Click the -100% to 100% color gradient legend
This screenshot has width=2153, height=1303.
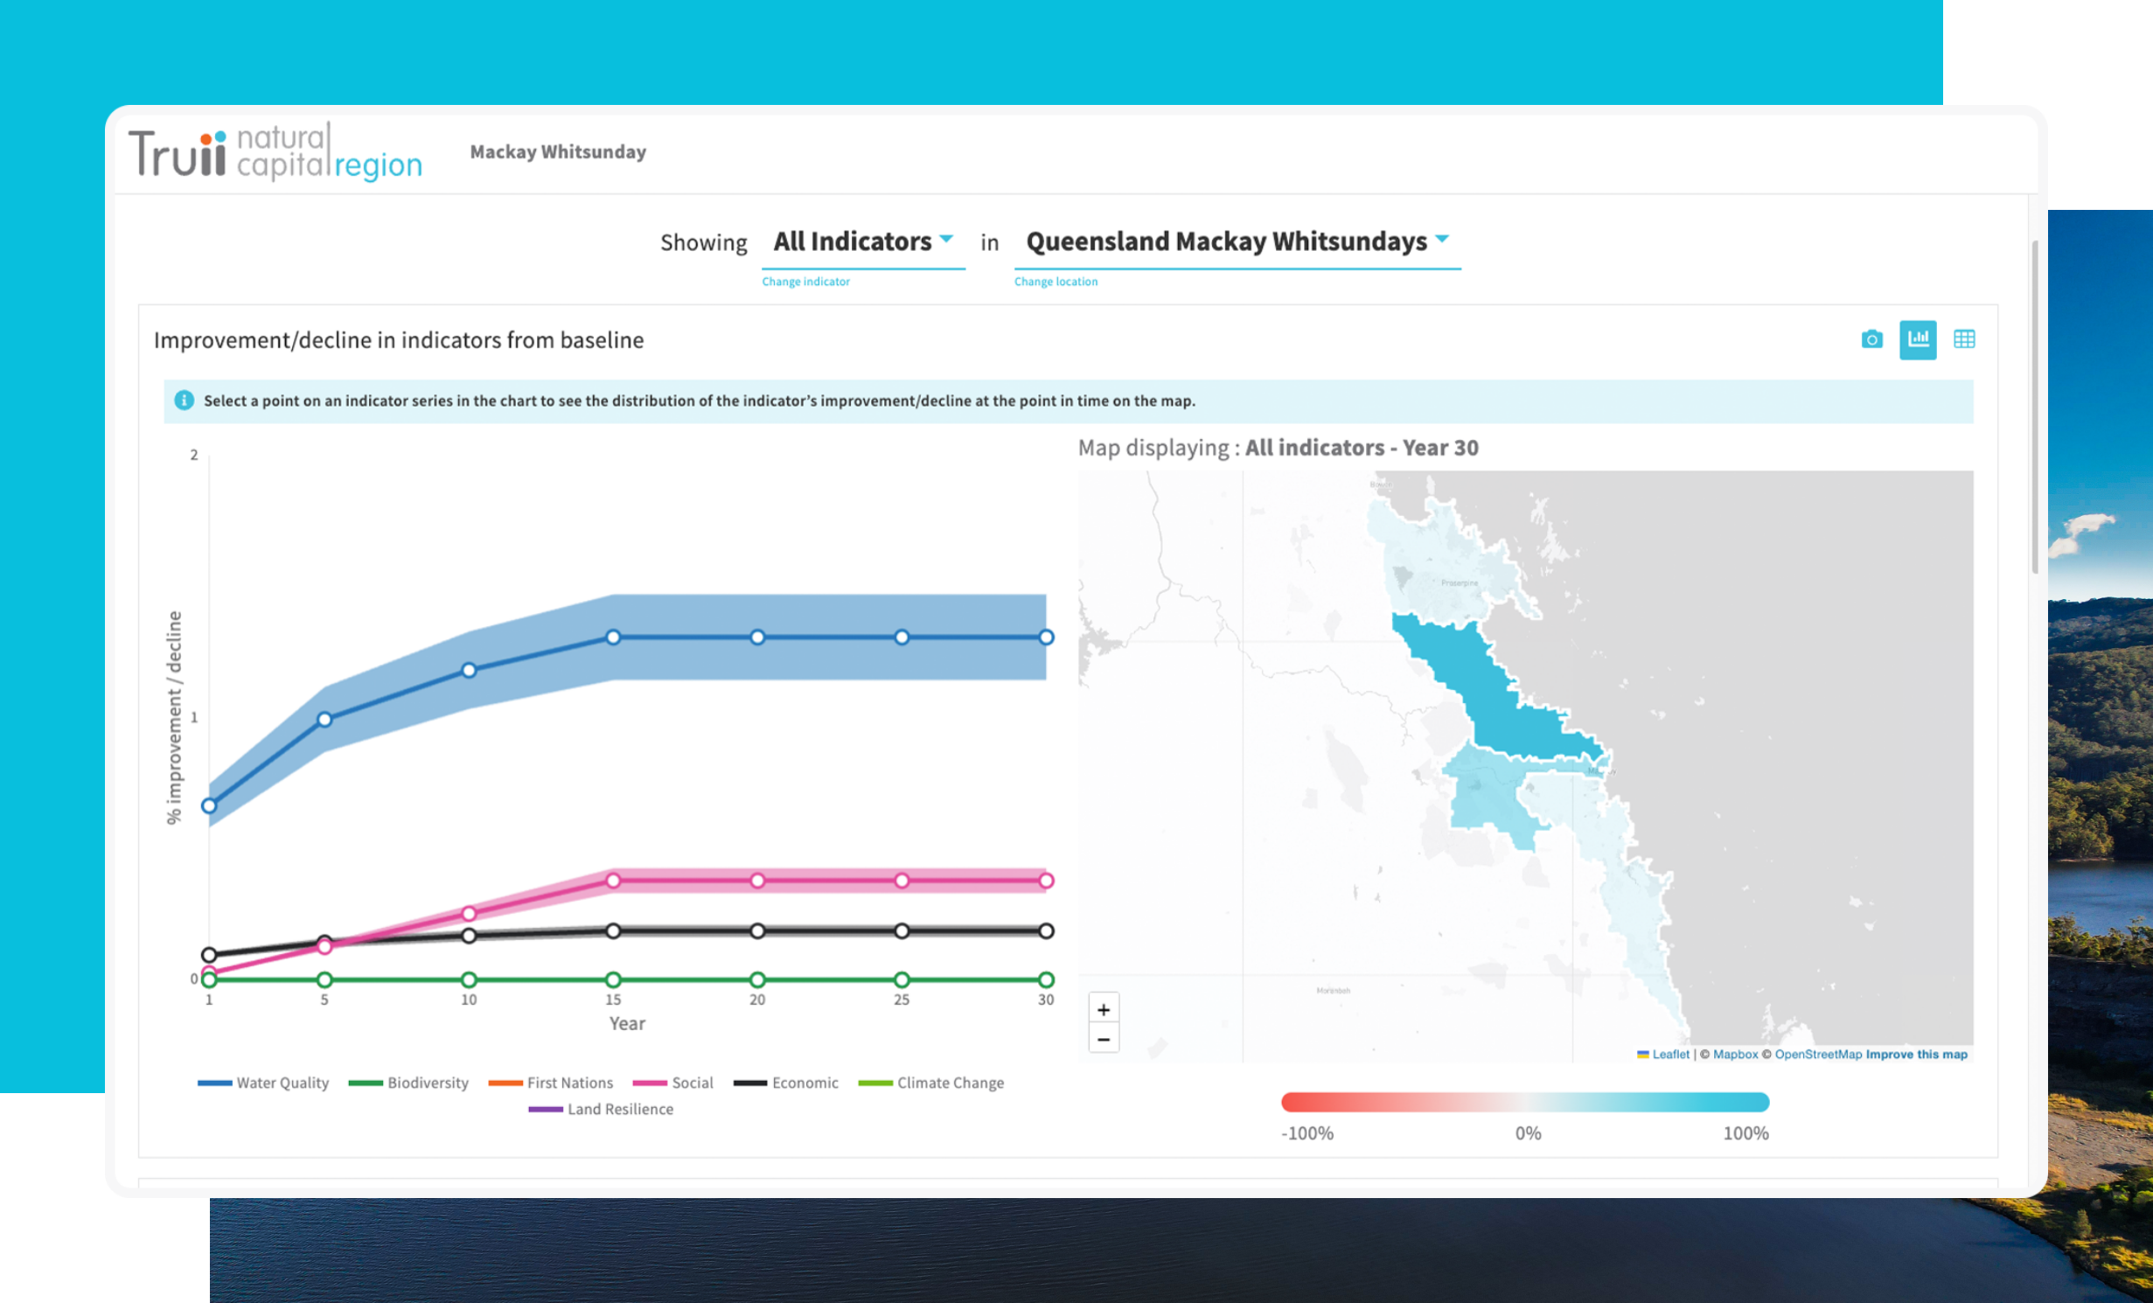[1525, 1102]
